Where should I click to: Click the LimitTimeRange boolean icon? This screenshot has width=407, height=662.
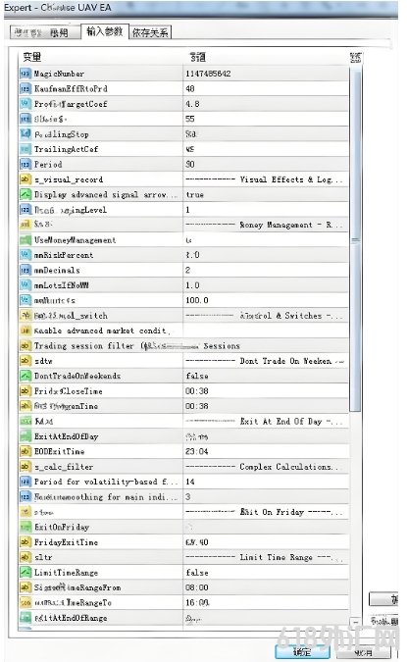(x=25, y=573)
